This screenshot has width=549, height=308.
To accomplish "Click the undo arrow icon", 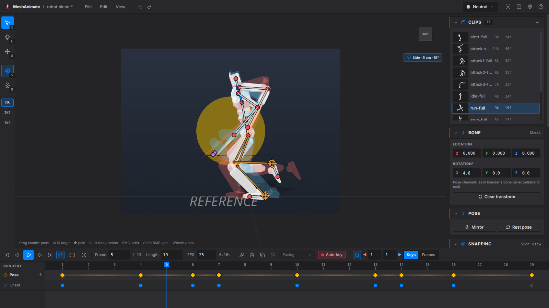I will point(140,7).
